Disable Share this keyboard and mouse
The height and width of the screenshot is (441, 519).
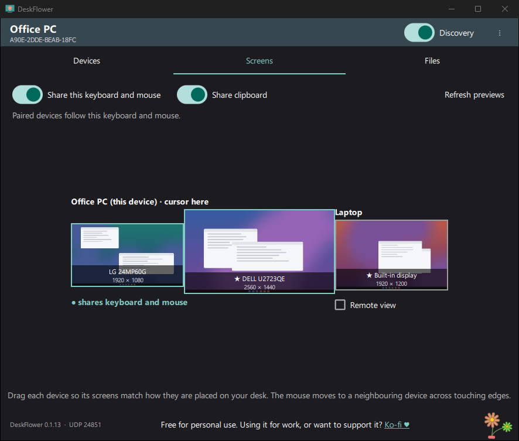tap(28, 95)
